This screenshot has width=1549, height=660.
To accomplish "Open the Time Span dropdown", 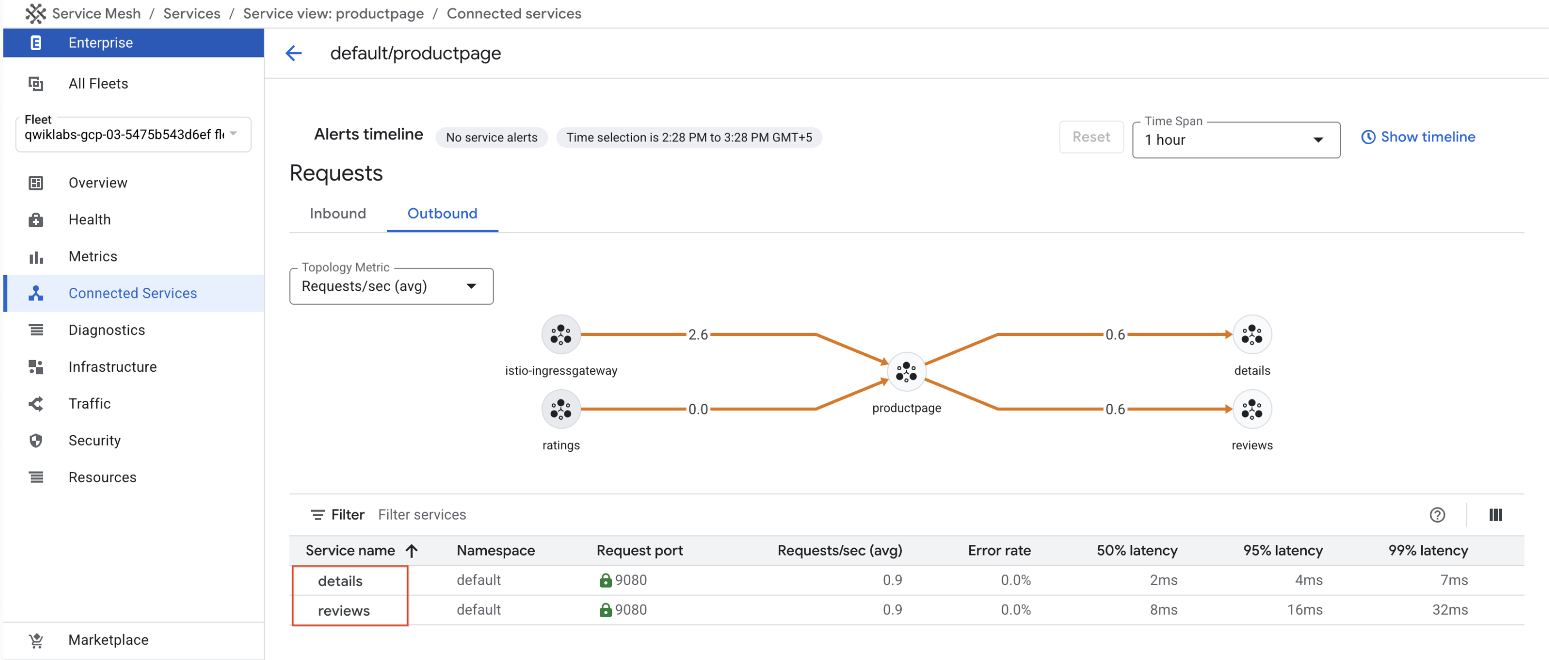I will (x=1236, y=140).
